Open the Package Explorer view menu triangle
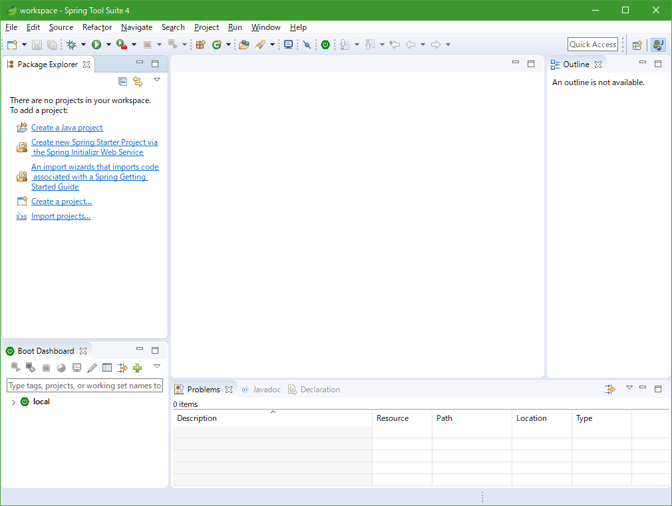672x506 pixels. pos(157,80)
